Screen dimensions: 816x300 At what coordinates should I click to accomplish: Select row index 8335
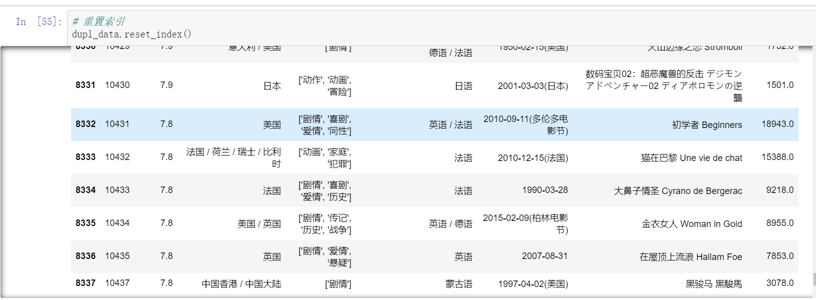pos(86,223)
